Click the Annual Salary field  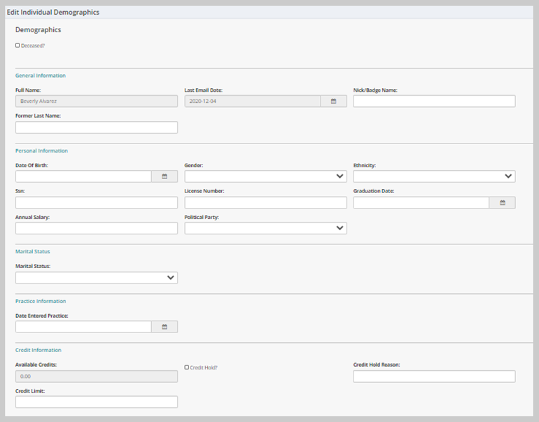97,228
